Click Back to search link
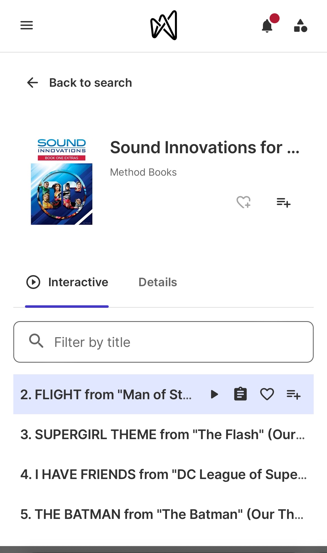Screen dimensions: 327x553 click(x=90, y=83)
